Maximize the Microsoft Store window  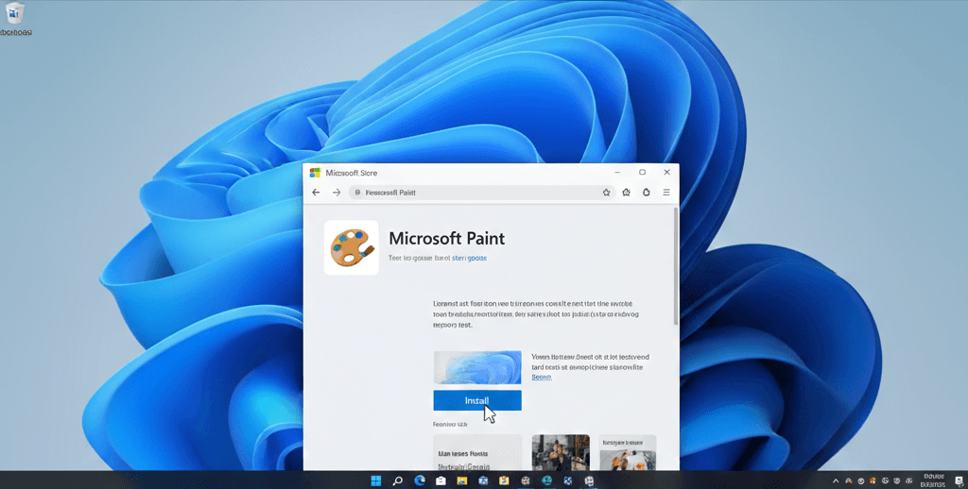click(x=642, y=173)
